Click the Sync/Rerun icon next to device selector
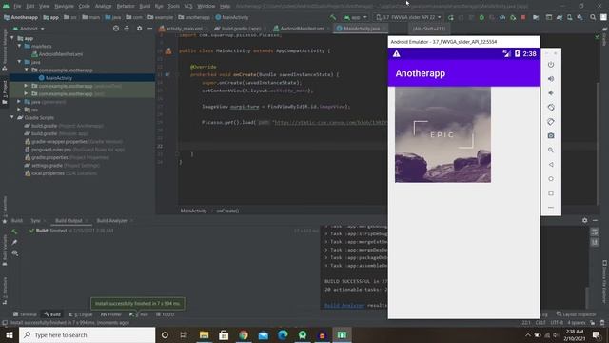Viewport: 609px width, 343px height. point(450,17)
